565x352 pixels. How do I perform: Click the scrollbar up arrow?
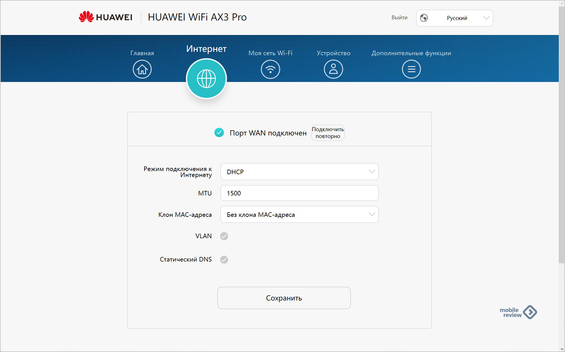[561, 3]
